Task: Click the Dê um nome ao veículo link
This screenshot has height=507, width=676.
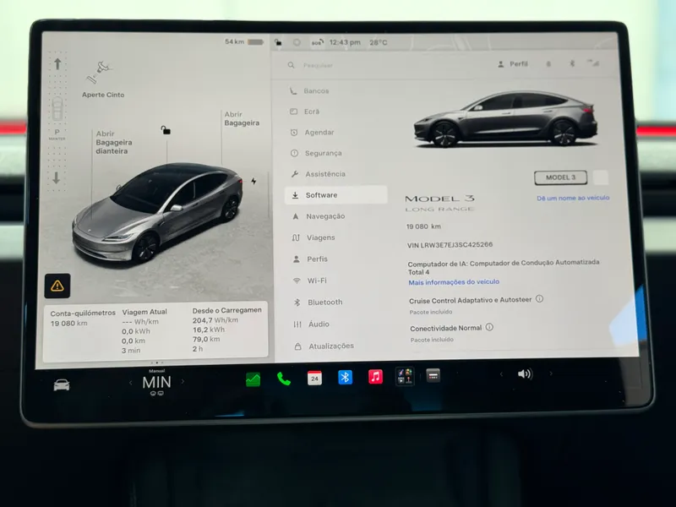Action: [573, 198]
